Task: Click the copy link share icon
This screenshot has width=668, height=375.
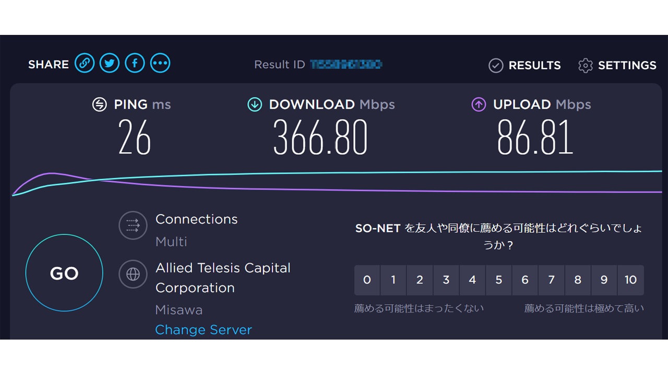Action: pyautogui.click(x=85, y=64)
